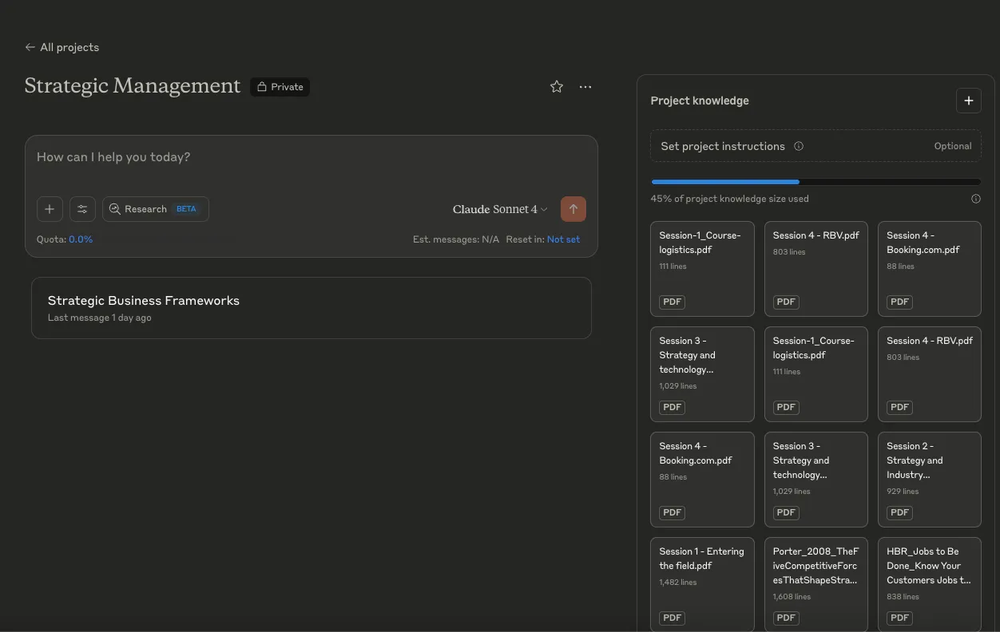The width and height of the screenshot is (1000, 632).
Task: Open the Strategic Business Frameworks chat
Action: click(312, 308)
